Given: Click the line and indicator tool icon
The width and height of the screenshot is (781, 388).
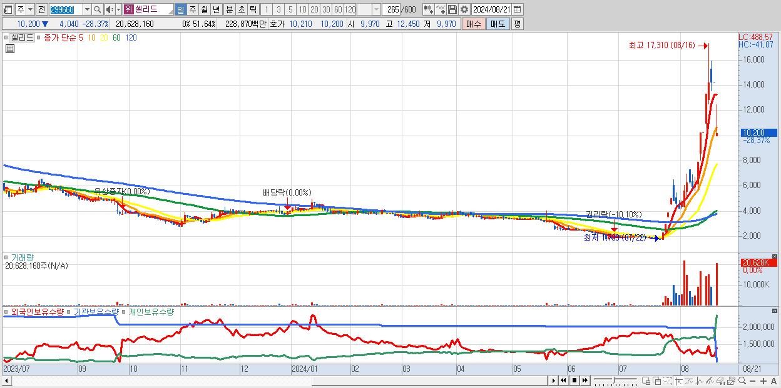Looking at the screenshot, I should coord(441,9).
